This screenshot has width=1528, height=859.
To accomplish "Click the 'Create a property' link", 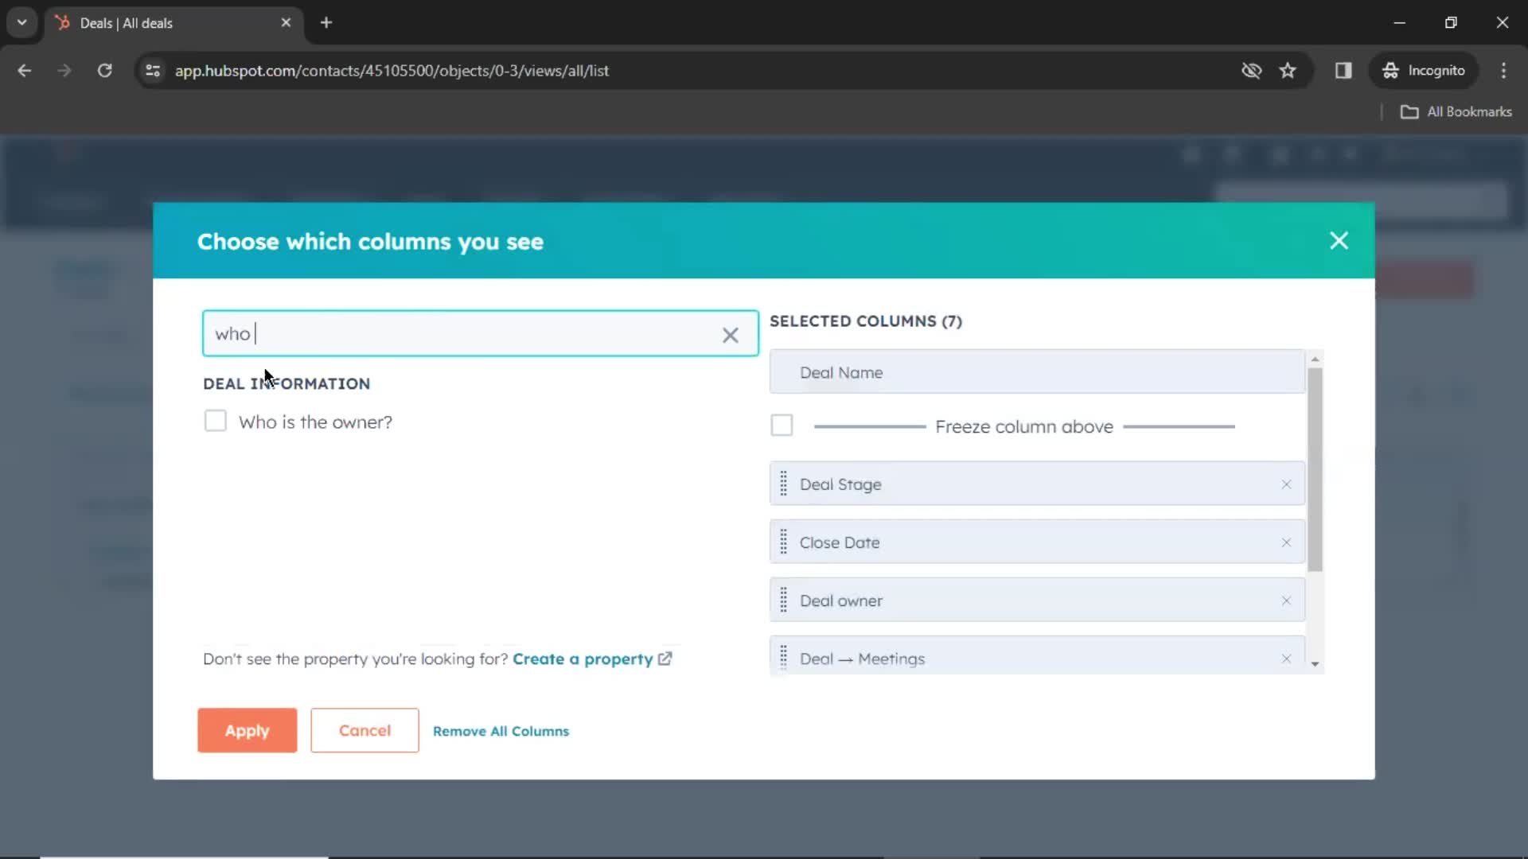I will coord(583,659).
